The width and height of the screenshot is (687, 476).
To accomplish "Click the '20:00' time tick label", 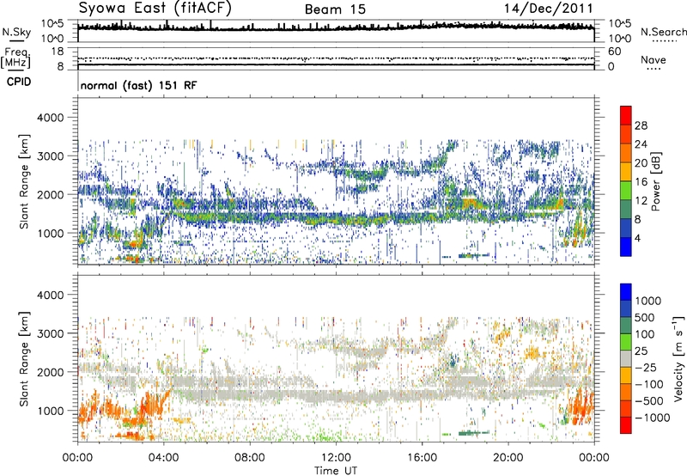I will point(508,458).
